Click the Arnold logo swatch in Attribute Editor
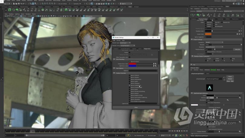Viewport: 245px width, 138px height. tap(210, 88)
